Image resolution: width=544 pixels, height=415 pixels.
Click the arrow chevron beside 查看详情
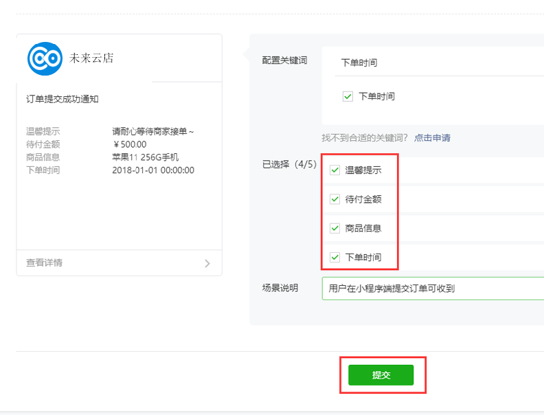pos(207,263)
